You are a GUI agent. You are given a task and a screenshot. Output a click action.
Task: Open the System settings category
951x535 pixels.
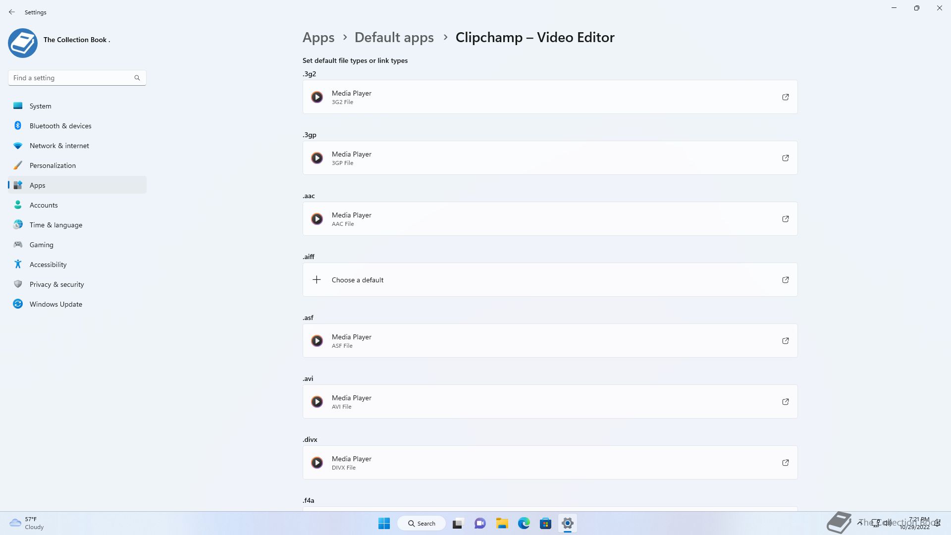coord(40,106)
